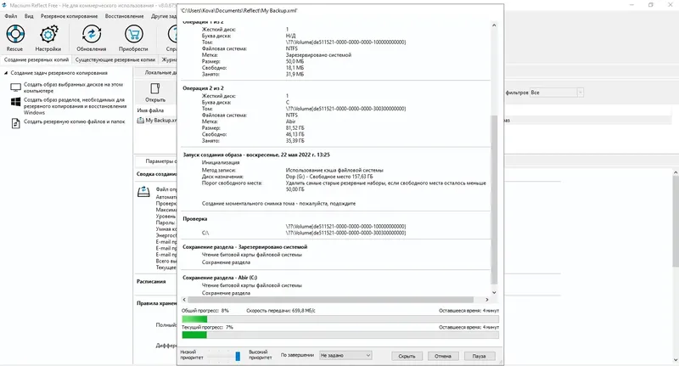The width and height of the screenshot is (679, 366).
Task: Open the Восстановление menu
Action: point(124,16)
